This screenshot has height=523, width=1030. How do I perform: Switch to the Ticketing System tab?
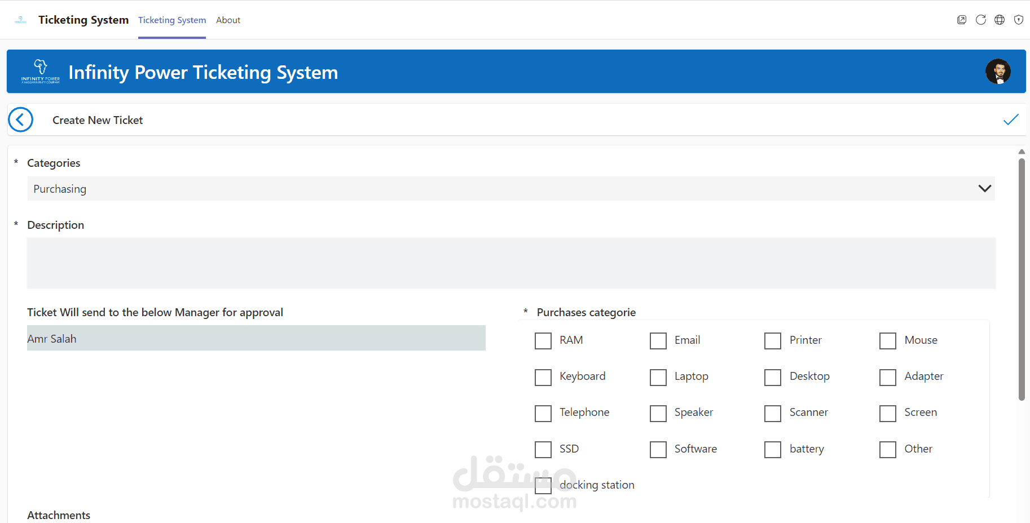[x=172, y=20]
